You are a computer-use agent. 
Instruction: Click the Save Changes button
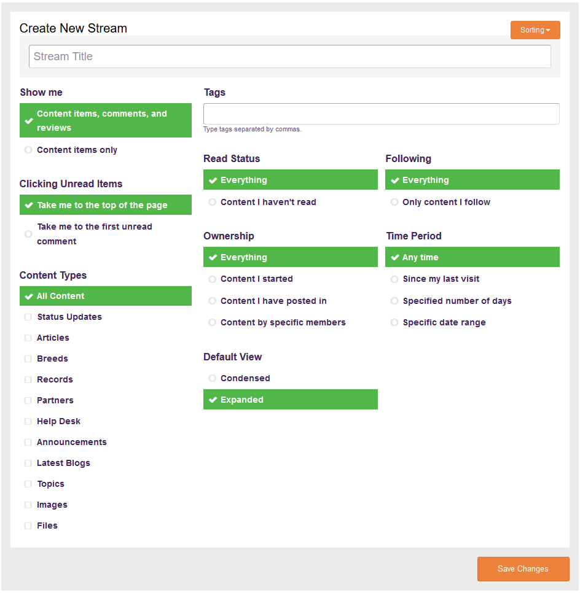(x=523, y=569)
